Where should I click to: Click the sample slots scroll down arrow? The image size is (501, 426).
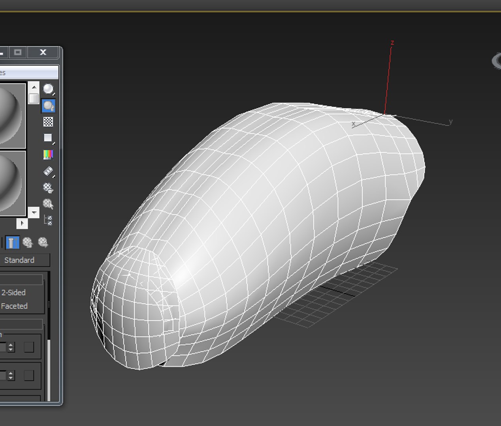point(34,213)
